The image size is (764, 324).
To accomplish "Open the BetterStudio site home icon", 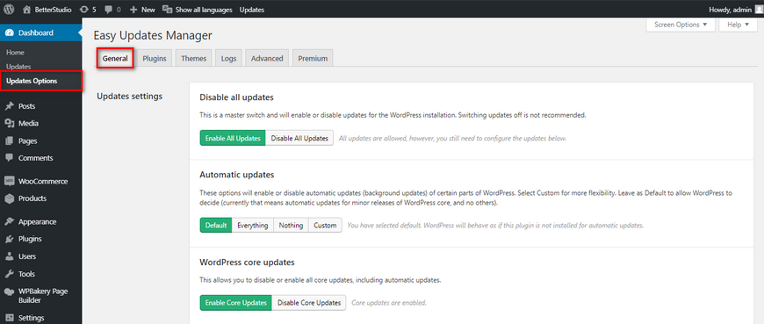I will (27, 10).
